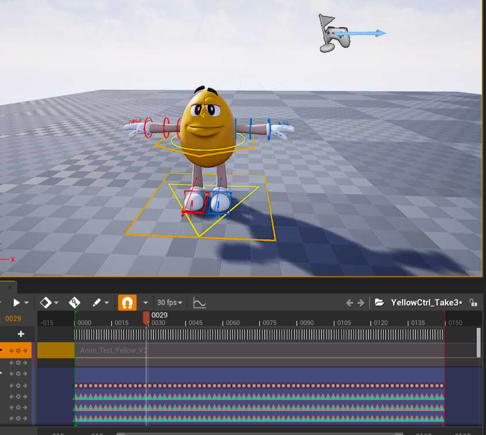Previous key arrow on bottom teal-triangle track row

[12, 418]
